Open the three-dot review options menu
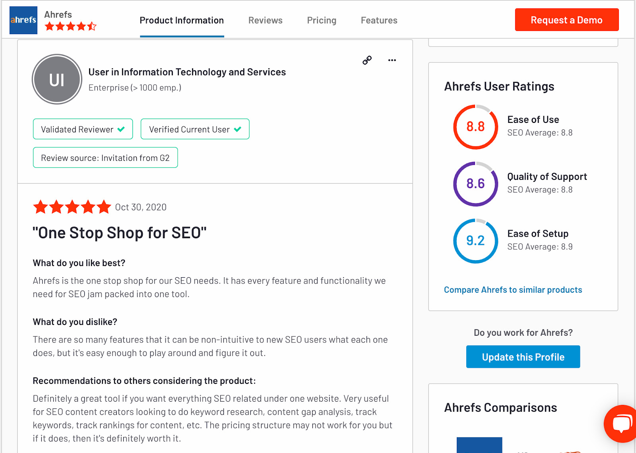 (x=392, y=60)
